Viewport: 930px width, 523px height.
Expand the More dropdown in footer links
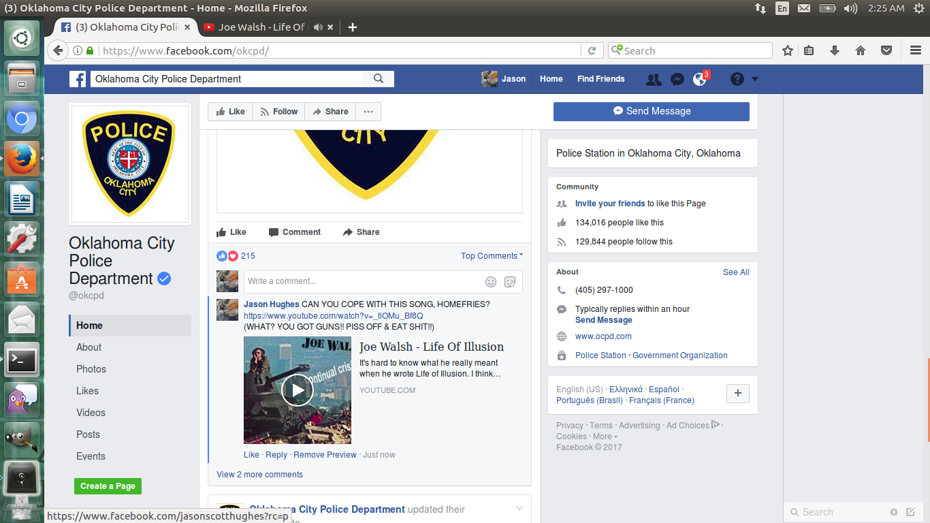coord(605,437)
